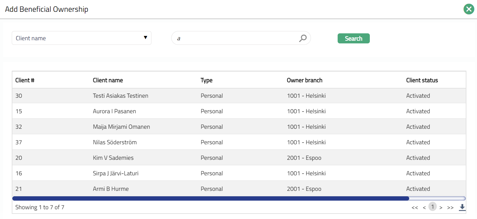477x219 pixels.
Task: Go to the previous results page
Action: click(424, 208)
